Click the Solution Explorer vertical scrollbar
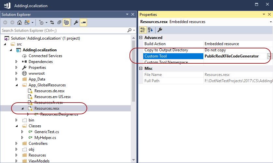The width and height of the screenshot is (273, 163). (x=133, y=71)
